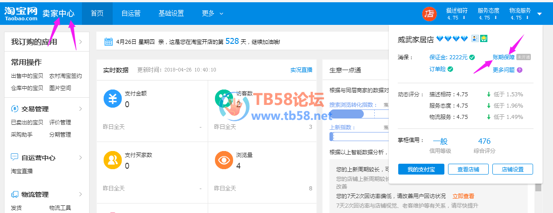Click the Taobao.com logo
Screen dimensions: 553x213
[x=20, y=14]
